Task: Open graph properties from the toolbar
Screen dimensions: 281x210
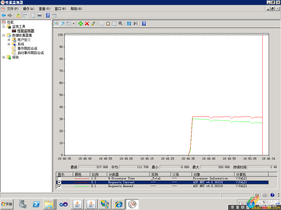Action: click(114, 24)
